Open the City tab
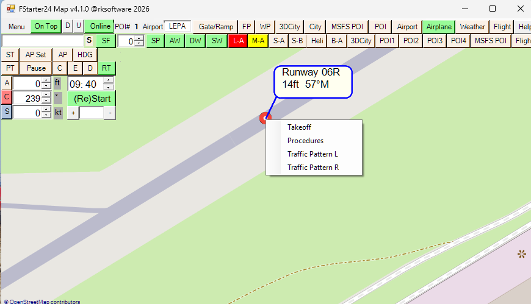The height and width of the screenshot is (304, 531). 315,27
